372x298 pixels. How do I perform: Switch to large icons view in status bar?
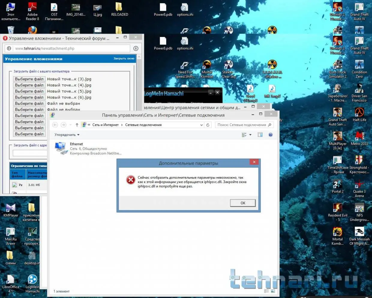click(273, 291)
